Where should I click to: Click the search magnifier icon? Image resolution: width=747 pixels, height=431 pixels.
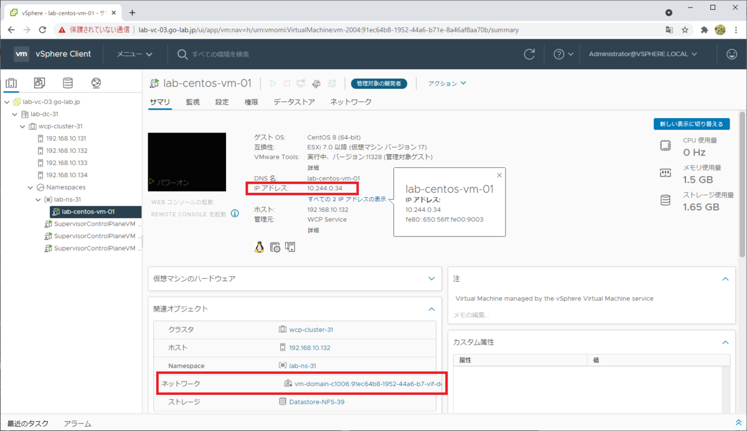(x=182, y=54)
